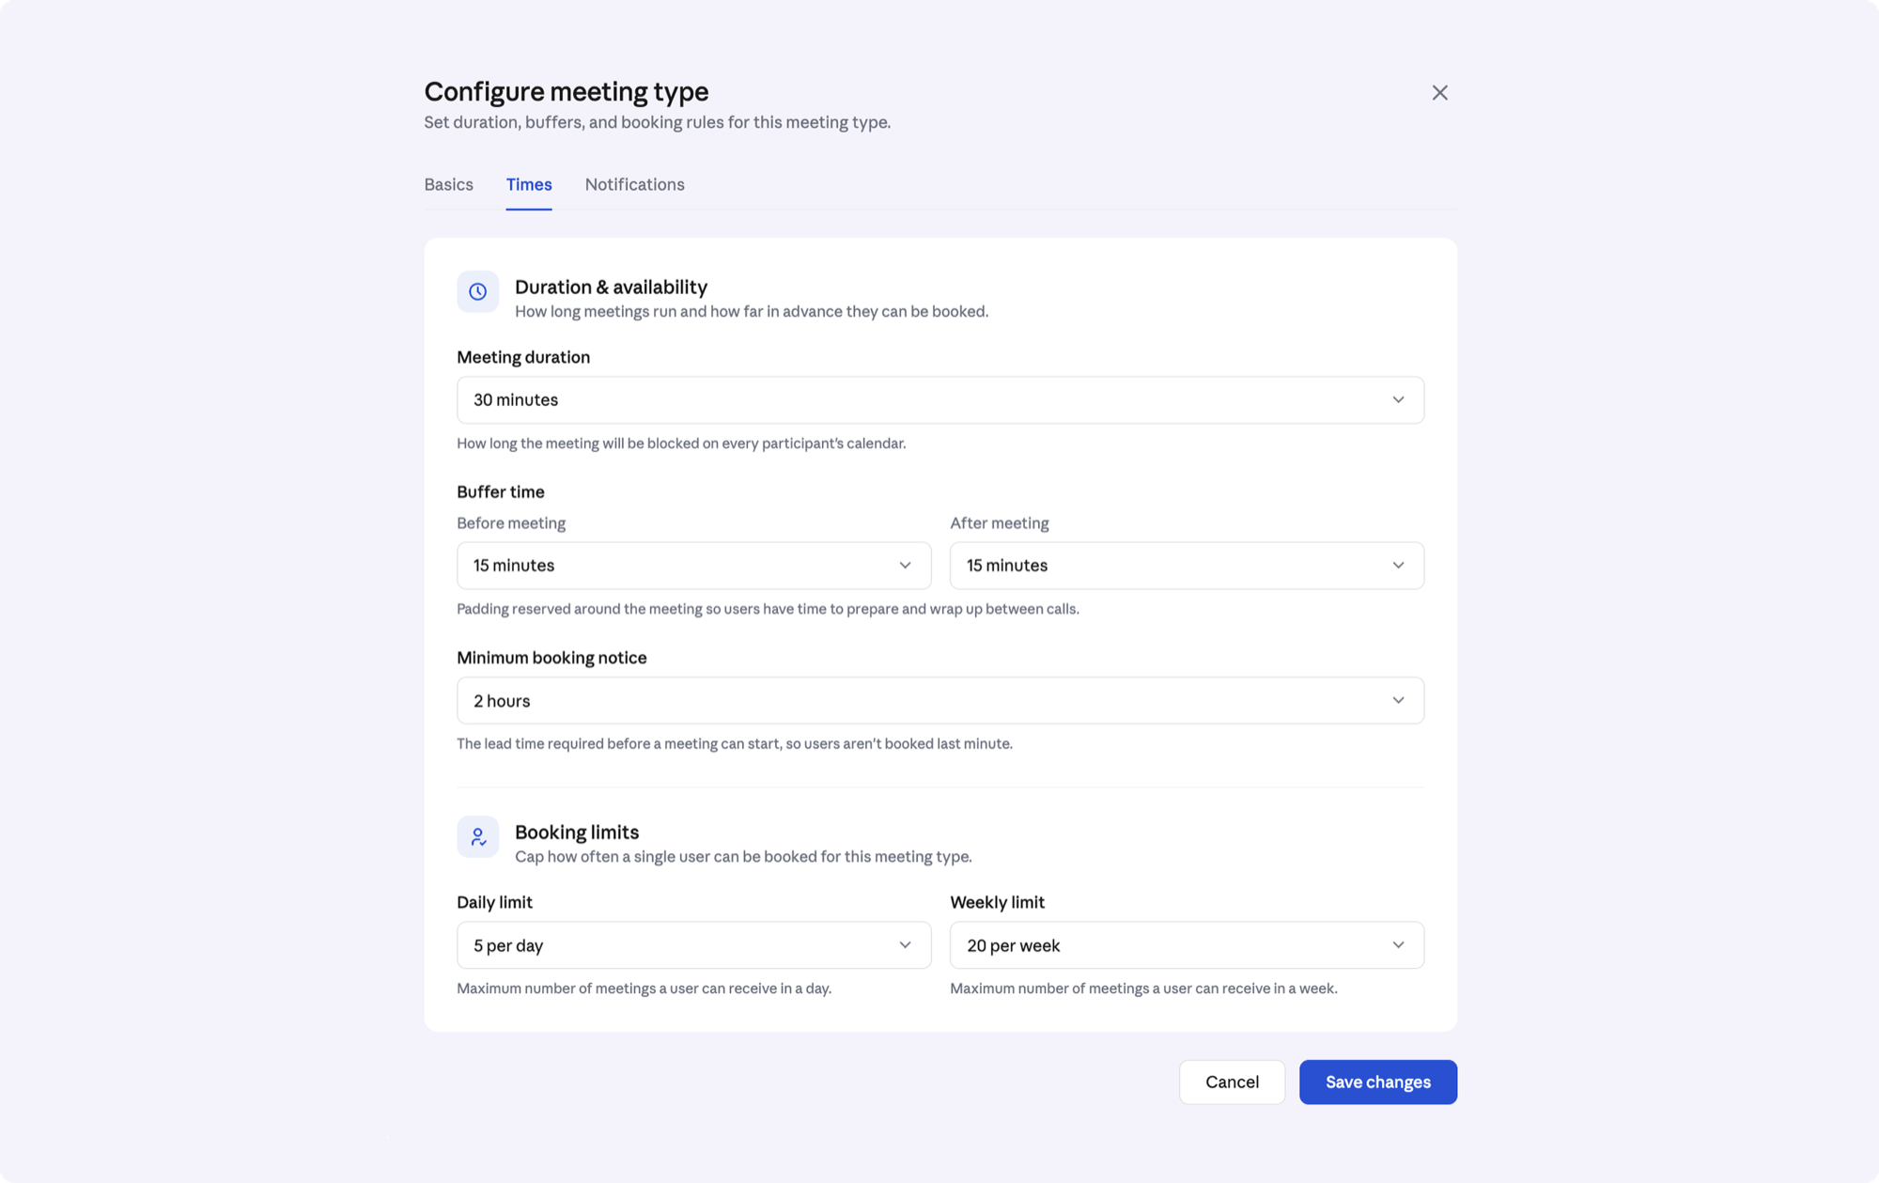The image size is (1879, 1183).
Task: Open the Weekly limit dropdown
Action: point(1187,945)
